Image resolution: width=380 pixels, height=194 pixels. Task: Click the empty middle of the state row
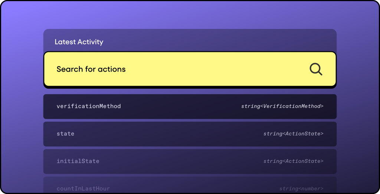170,134
